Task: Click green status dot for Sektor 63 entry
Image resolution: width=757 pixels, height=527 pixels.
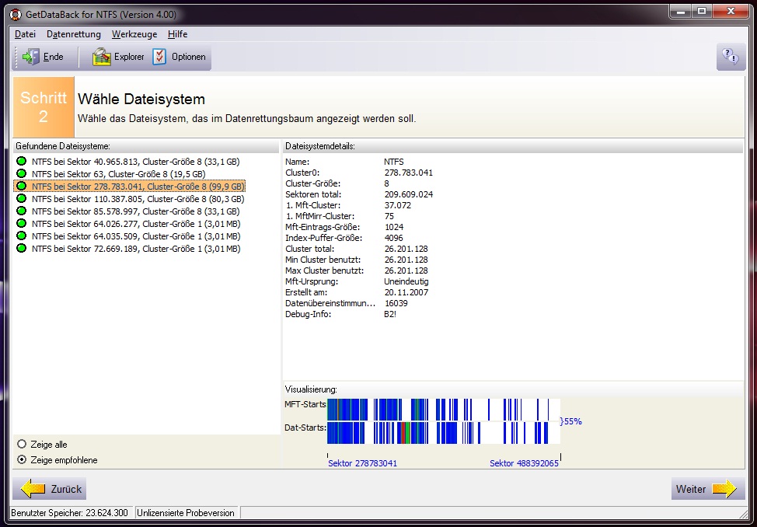Action: point(21,173)
